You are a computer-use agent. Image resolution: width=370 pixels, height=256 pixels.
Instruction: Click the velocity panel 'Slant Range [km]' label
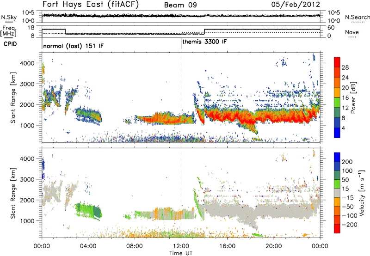(13, 193)
